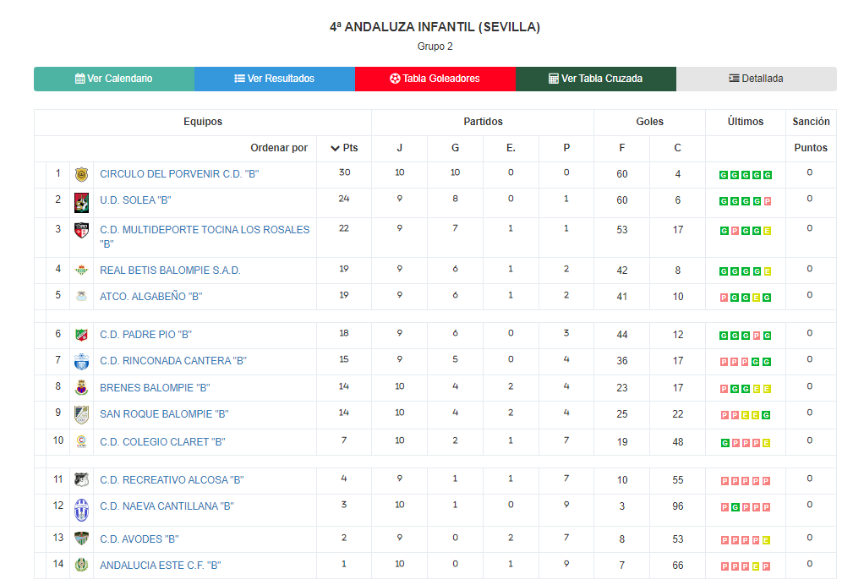
Task: Click C.D. Avodes team crest
Action: [x=82, y=539]
